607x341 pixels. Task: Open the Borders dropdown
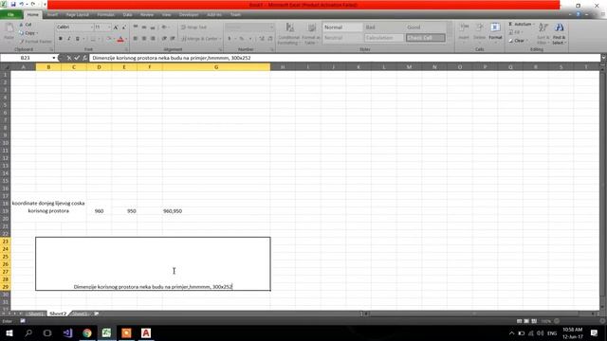[x=99, y=39]
